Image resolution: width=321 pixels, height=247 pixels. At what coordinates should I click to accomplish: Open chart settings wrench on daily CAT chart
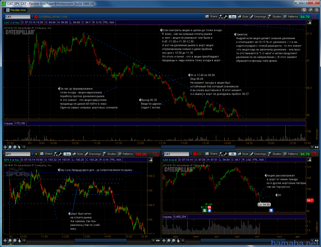(226, 154)
